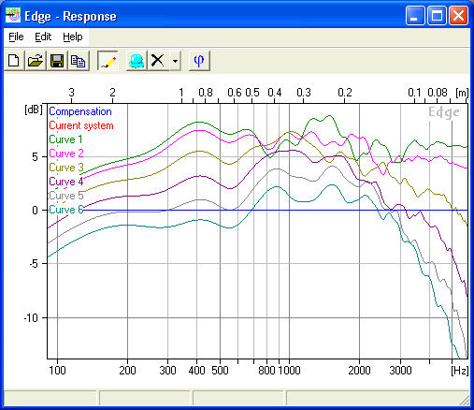Open a file with the folder icon
The image size is (474, 410).
point(36,61)
